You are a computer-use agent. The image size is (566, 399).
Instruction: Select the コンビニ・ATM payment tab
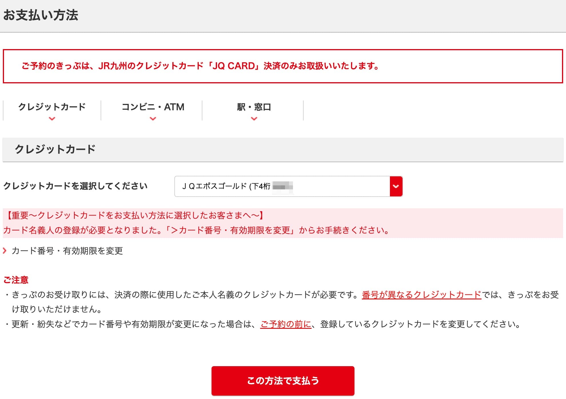[x=153, y=110]
